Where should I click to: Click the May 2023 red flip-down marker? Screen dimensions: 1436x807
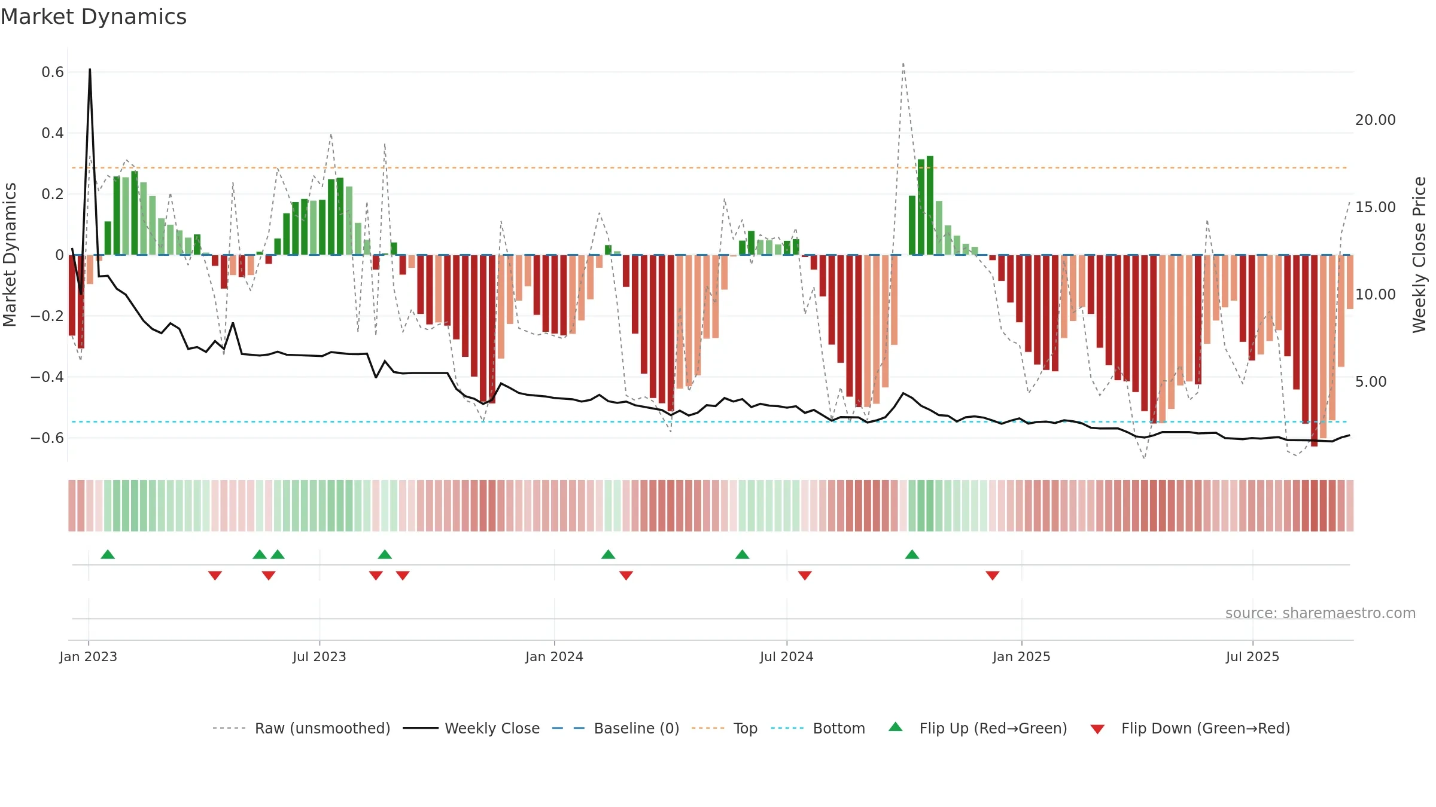point(269,576)
